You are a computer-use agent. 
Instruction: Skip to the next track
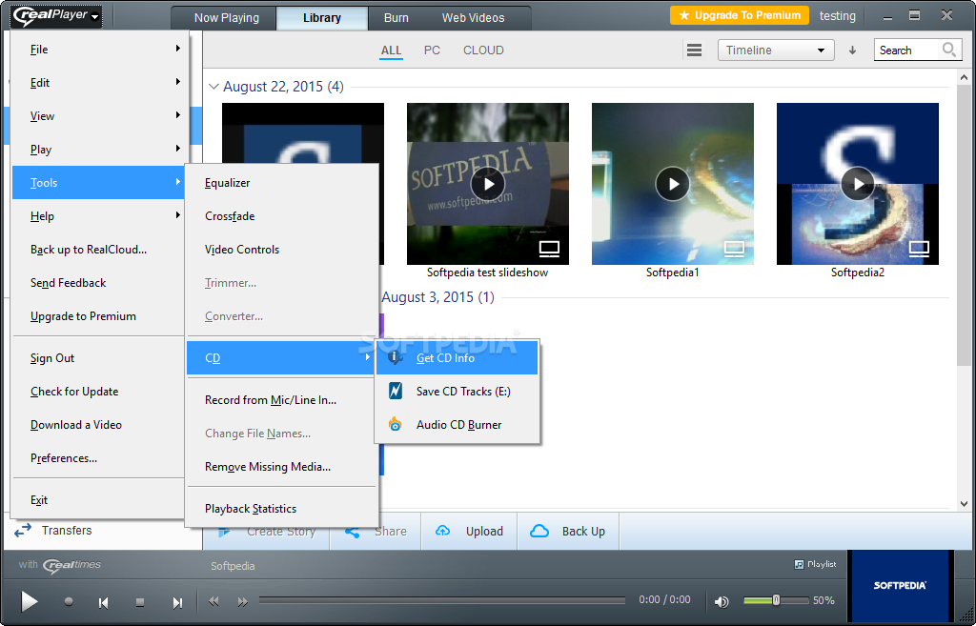coord(177,602)
